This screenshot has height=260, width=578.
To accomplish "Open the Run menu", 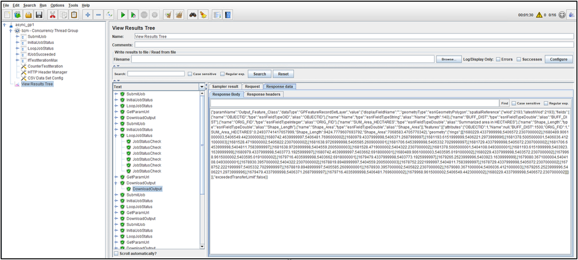I will tap(43, 6).
